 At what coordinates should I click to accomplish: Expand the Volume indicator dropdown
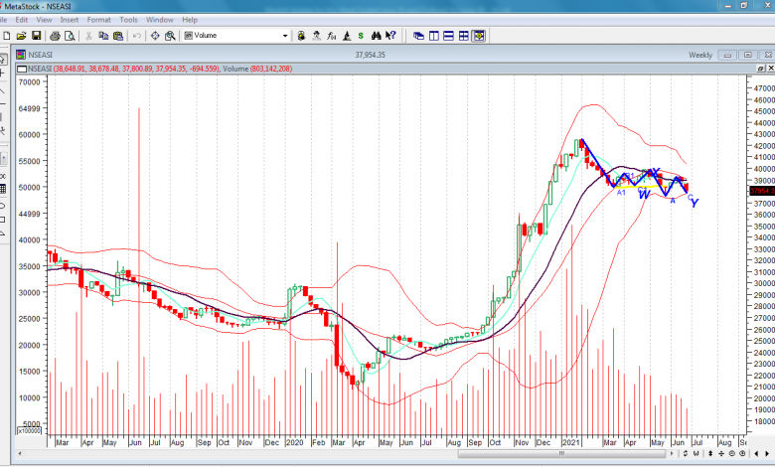tap(286, 36)
